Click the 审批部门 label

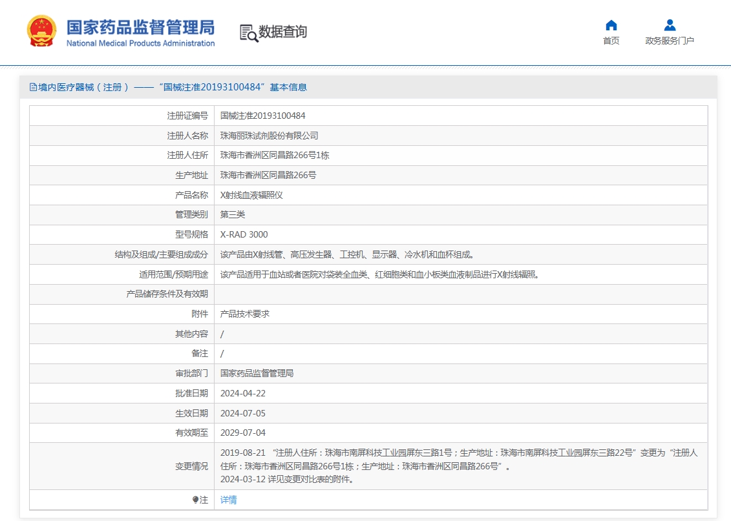191,373
